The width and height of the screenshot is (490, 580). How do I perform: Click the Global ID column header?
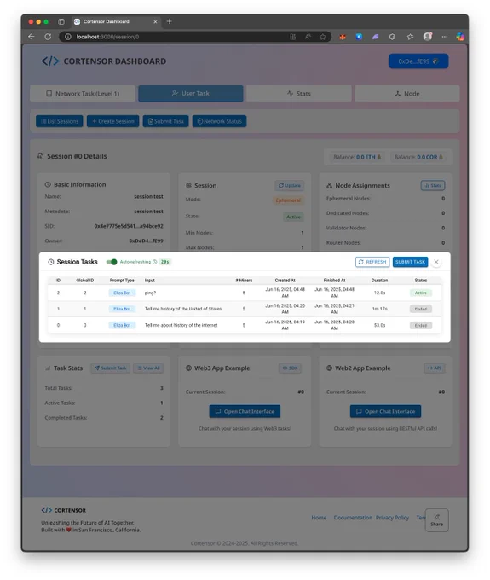[x=85, y=281]
